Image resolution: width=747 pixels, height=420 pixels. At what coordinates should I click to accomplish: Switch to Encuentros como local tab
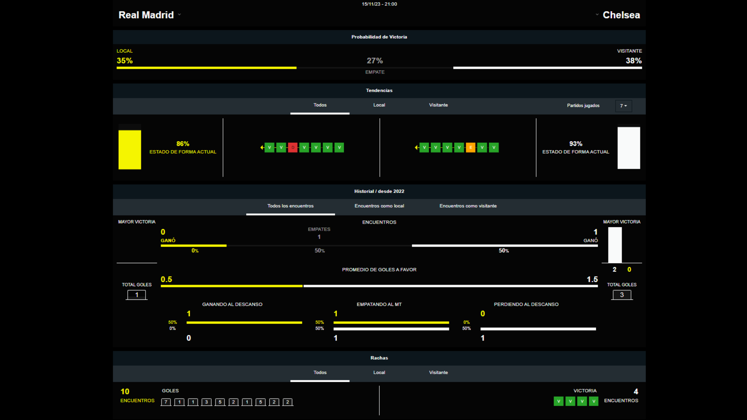[379, 206]
